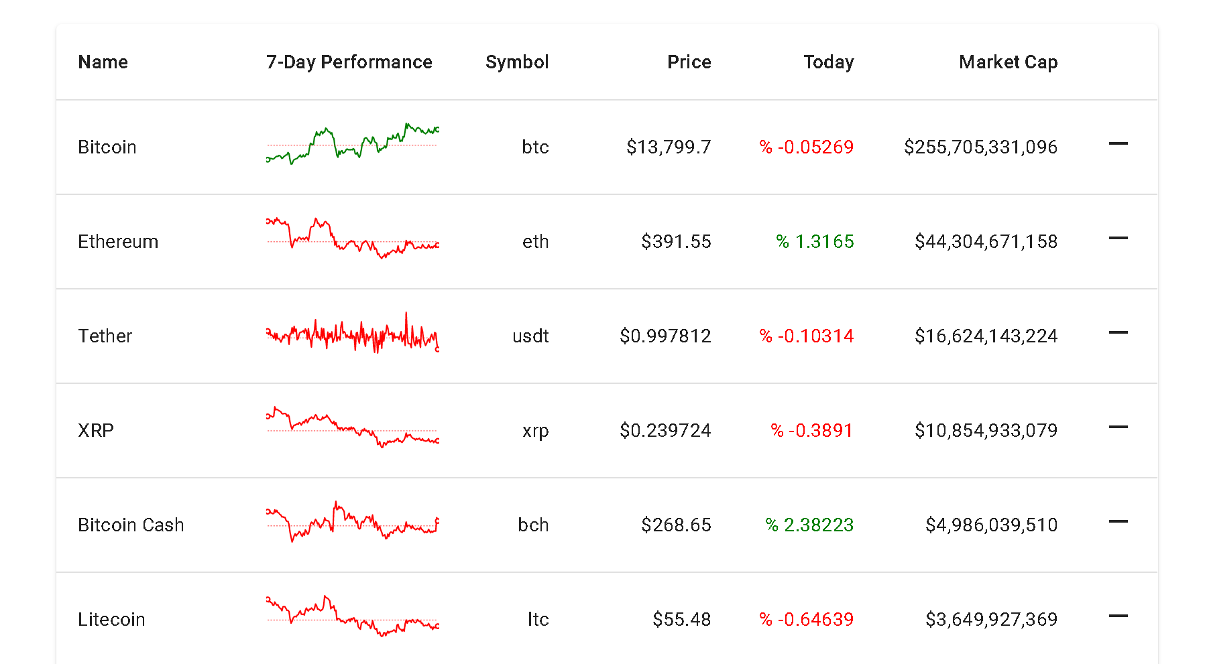Viewport: 1205px width, 664px height.
Task: Open the Ethereum 7-day sparkline chart
Action: click(353, 238)
